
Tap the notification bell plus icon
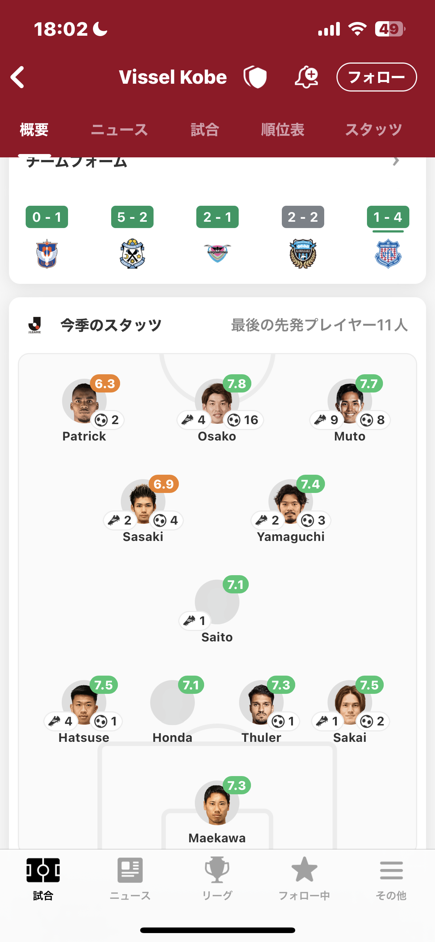(306, 77)
